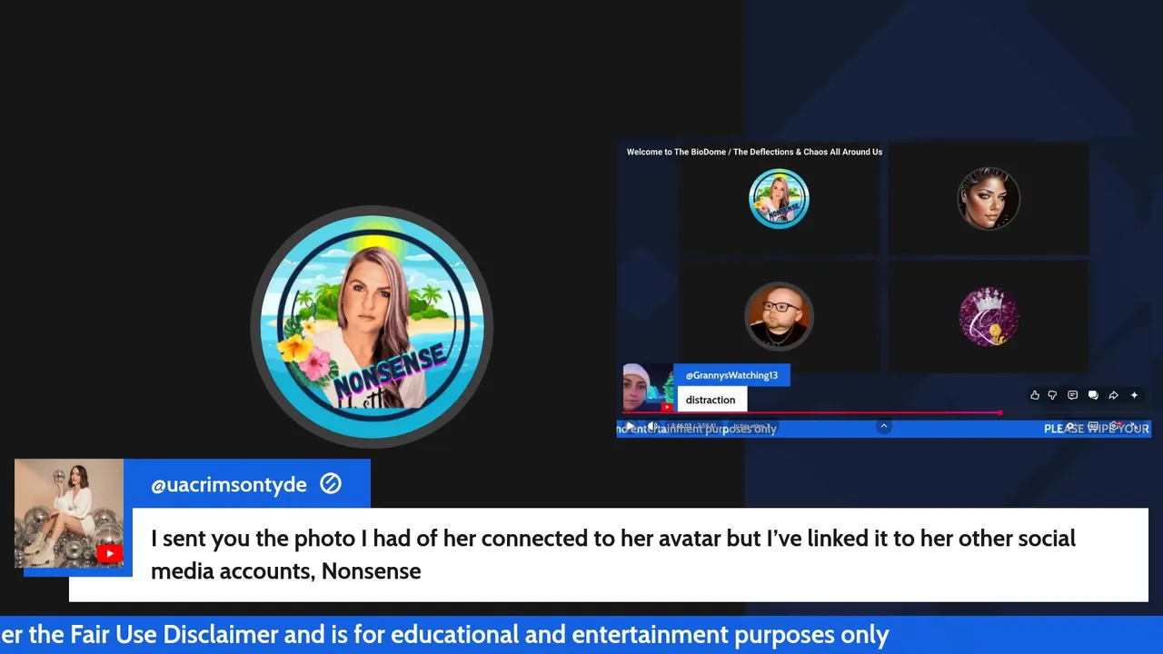Screen dimensions: 1163x654
Task: Select the dark-haired woman participant avatar
Action: [989, 198]
